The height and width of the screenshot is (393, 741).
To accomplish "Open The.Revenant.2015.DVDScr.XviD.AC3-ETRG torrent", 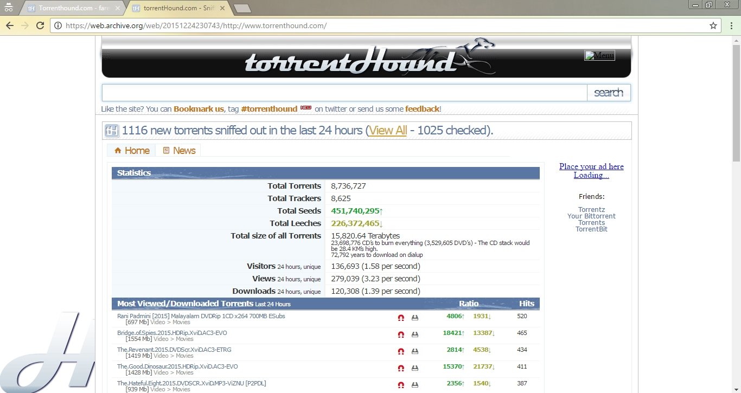I will click(174, 350).
